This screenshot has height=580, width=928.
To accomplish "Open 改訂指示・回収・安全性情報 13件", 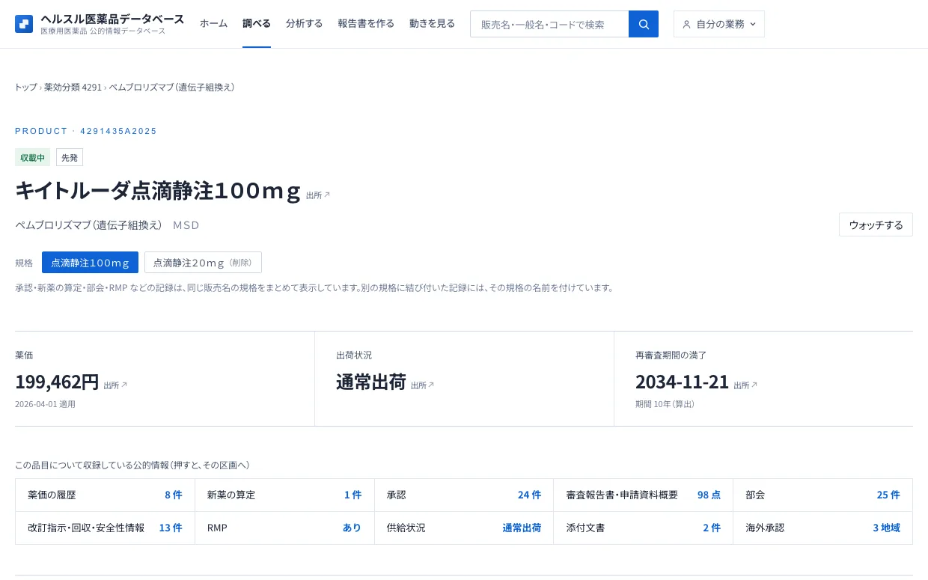I will click(x=105, y=528).
